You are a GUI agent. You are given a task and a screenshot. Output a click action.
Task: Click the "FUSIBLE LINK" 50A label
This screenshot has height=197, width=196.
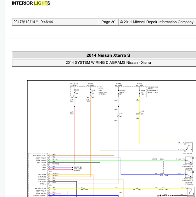(122, 92)
